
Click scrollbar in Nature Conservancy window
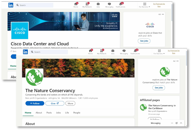(x=186, y=58)
